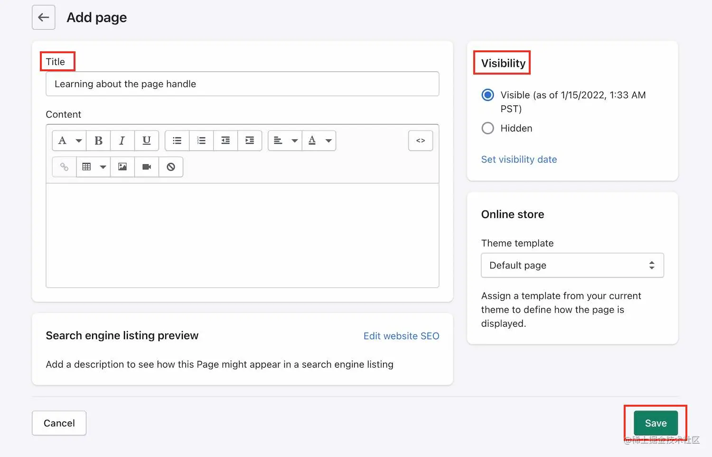Viewport: 712px width, 457px height.
Task: Toggle bold formatting
Action: (98, 141)
